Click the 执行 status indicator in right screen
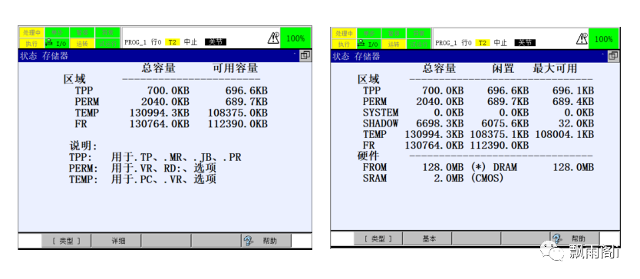640x279 pixels. pos(344,44)
